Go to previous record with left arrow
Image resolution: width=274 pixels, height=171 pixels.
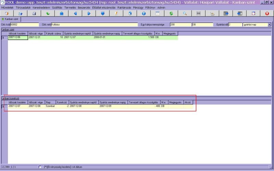tap(75, 13)
